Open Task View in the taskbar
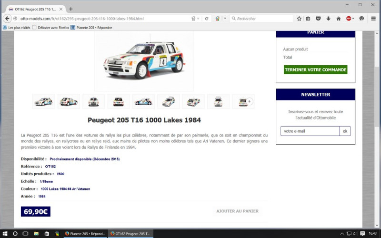Image resolution: width=381 pixels, height=238 pixels. 25,234
